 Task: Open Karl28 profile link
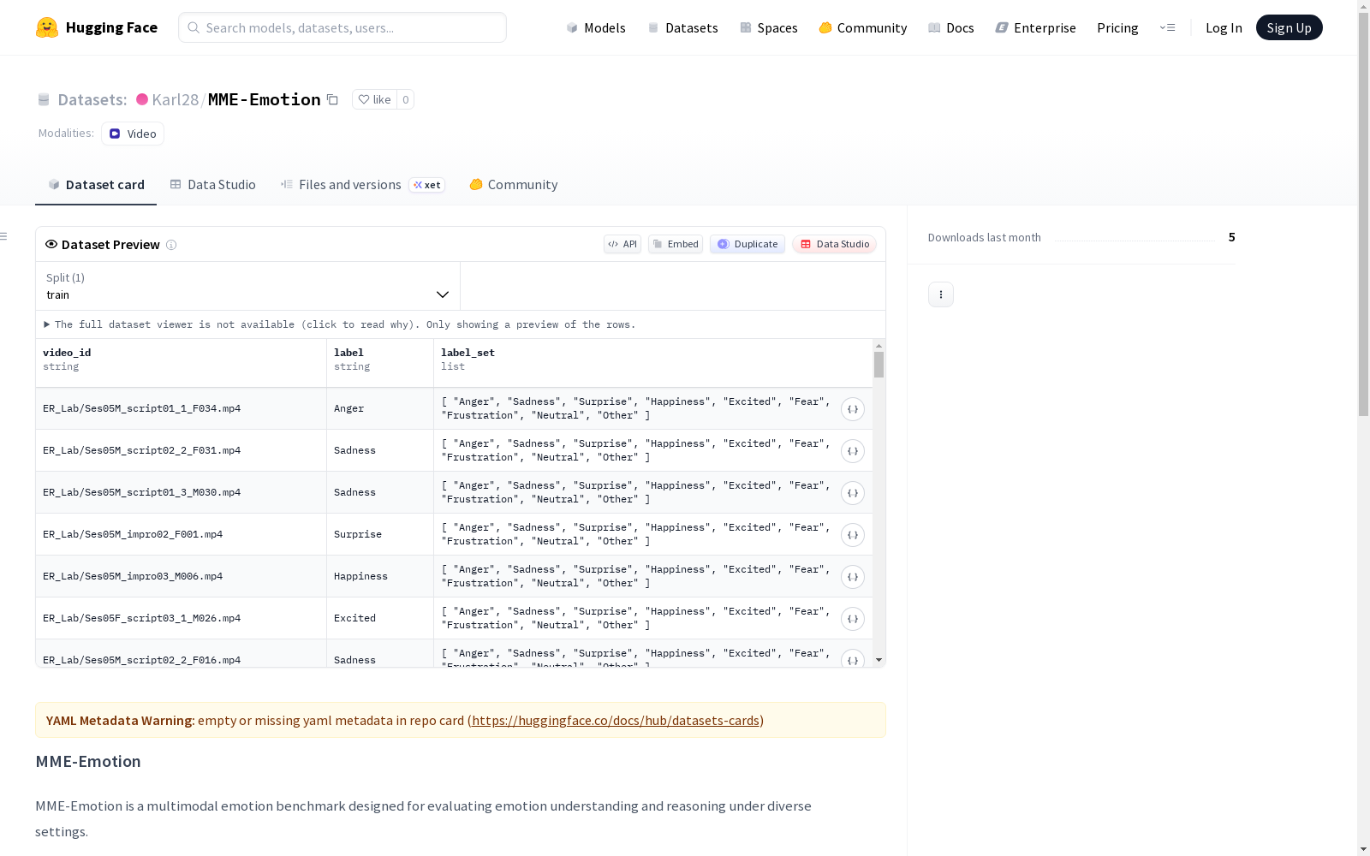[x=175, y=99]
